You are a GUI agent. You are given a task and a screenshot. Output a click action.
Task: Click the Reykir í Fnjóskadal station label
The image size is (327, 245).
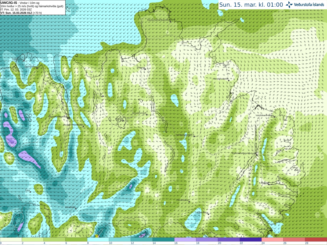[73, 125]
